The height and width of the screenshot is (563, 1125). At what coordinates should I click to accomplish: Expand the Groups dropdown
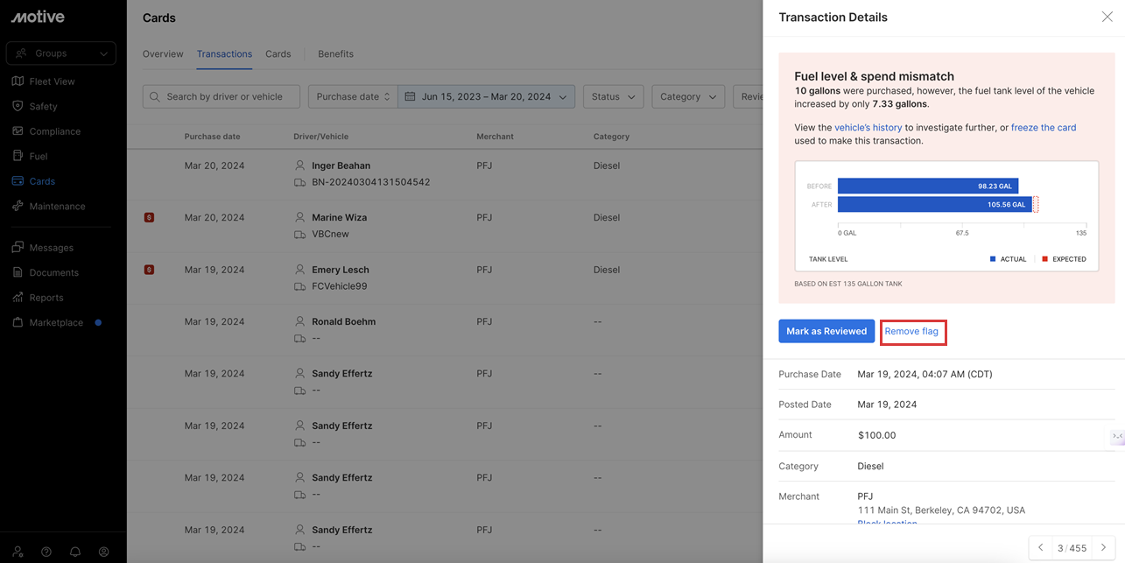(x=61, y=53)
